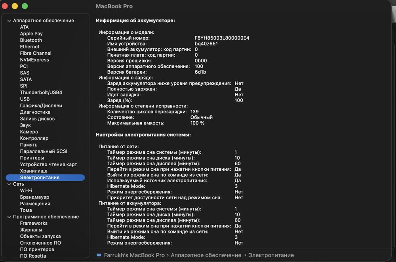
Task: Show NVMExpress information
Action: pos(34,60)
